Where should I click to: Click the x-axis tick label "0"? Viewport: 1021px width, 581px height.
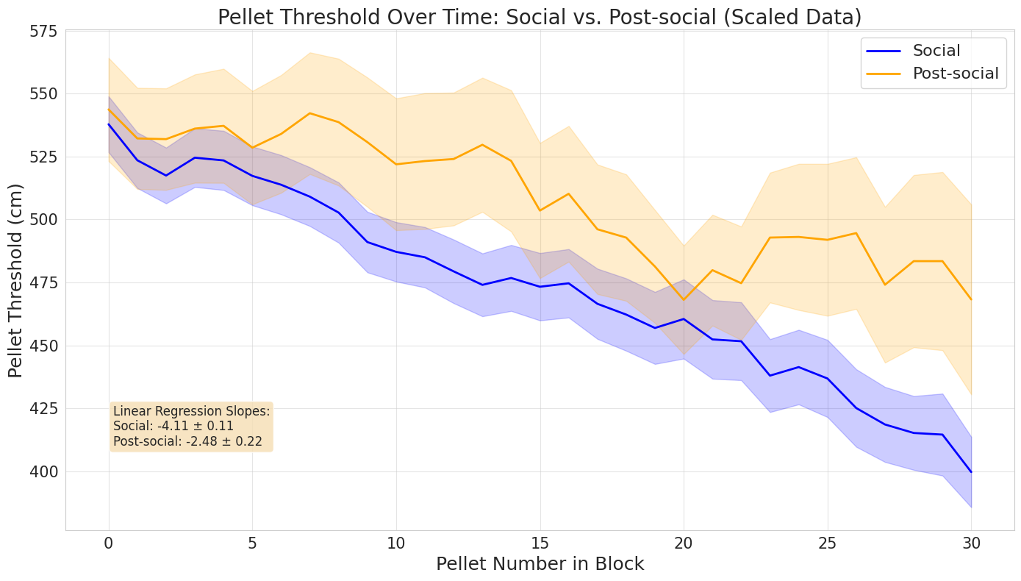click(x=109, y=543)
